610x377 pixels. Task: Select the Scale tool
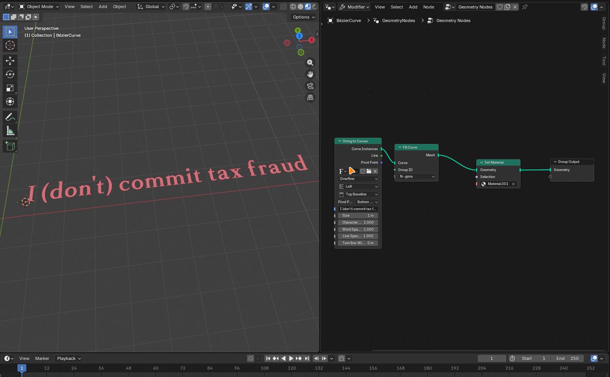(x=10, y=88)
